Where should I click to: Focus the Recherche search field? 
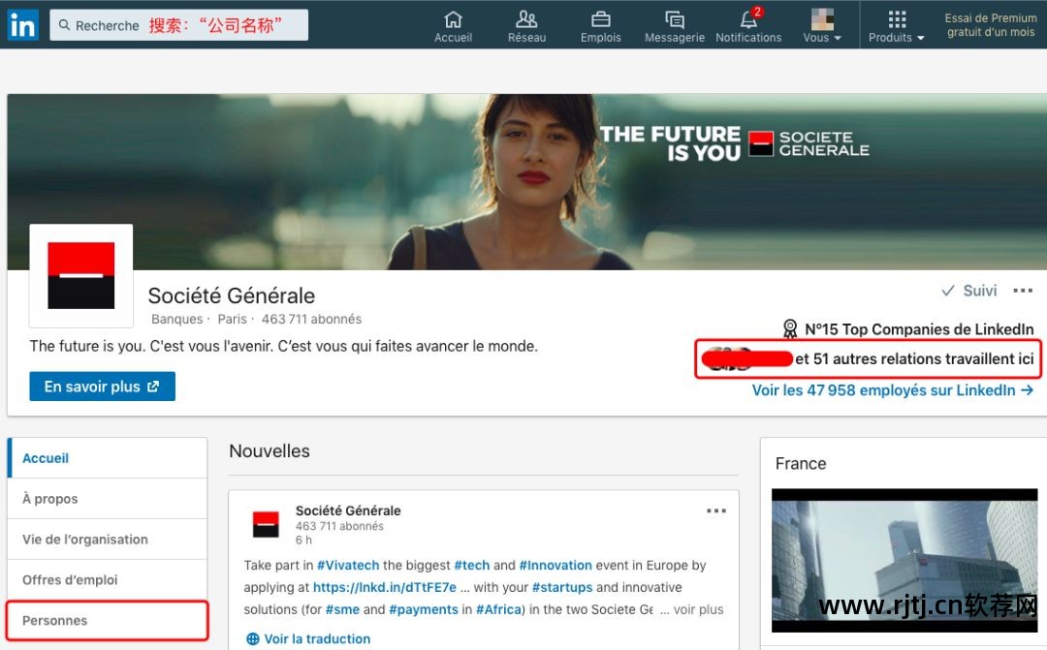tap(179, 25)
